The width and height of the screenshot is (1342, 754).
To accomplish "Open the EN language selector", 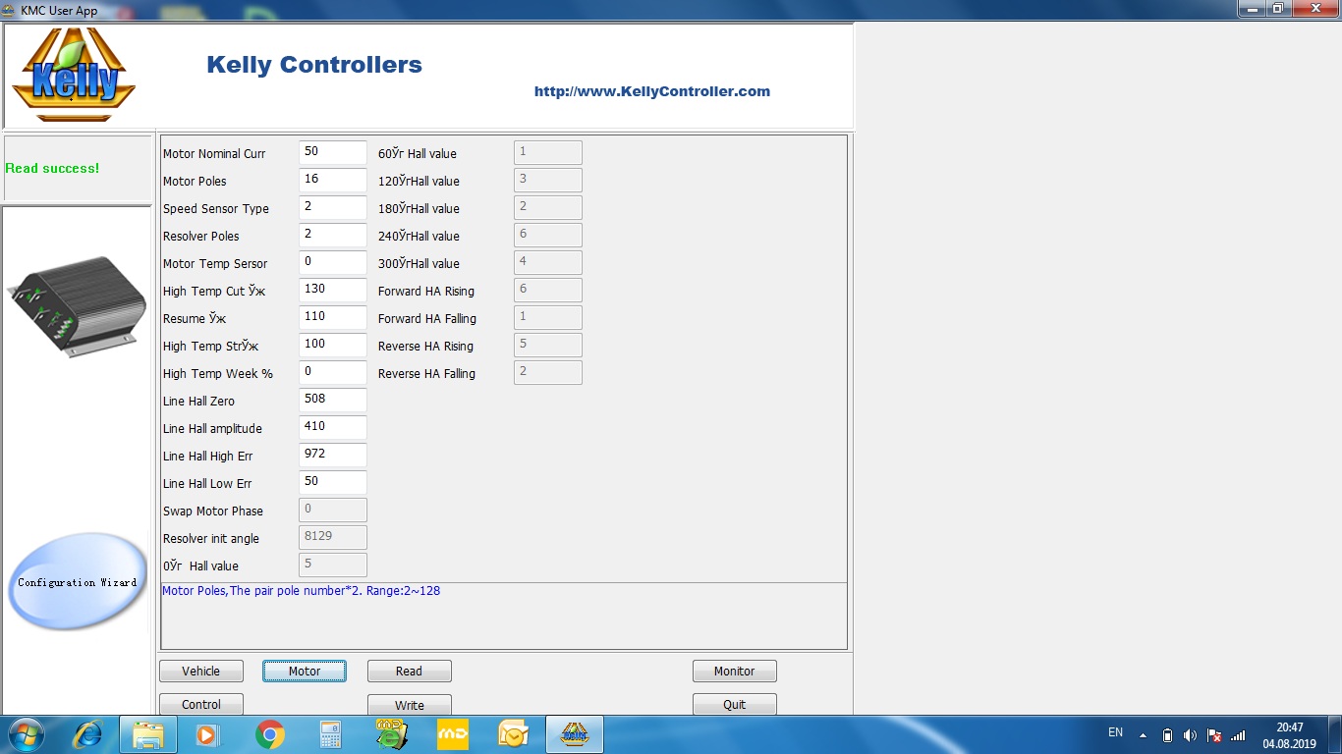I will [x=1115, y=732].
